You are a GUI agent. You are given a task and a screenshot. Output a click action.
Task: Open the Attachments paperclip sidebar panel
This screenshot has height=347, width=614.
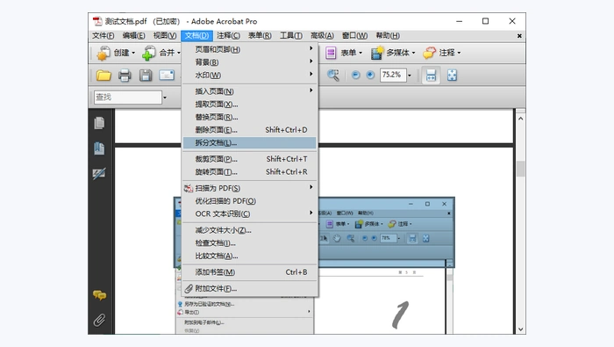(x=99, y=320)
